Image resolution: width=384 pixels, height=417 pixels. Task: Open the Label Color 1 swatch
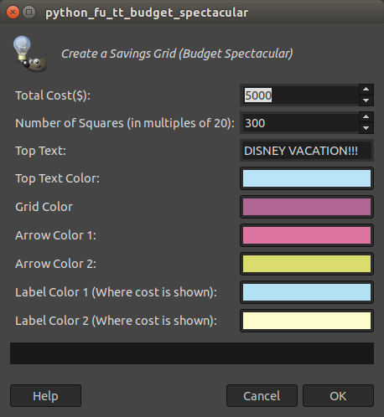307,292
